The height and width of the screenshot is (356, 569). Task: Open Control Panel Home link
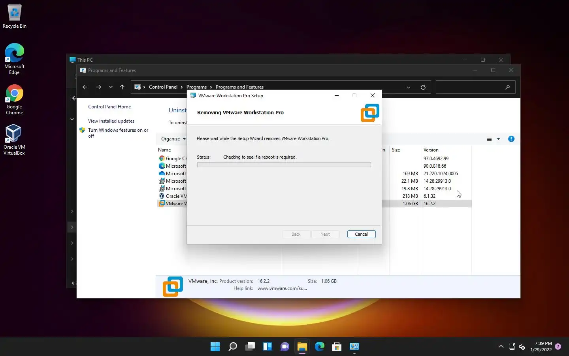[x=109, y=107]
